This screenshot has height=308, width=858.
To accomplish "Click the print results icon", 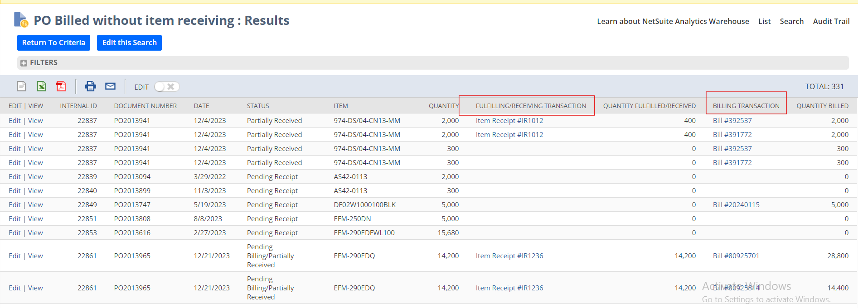I will click(91, 86).
